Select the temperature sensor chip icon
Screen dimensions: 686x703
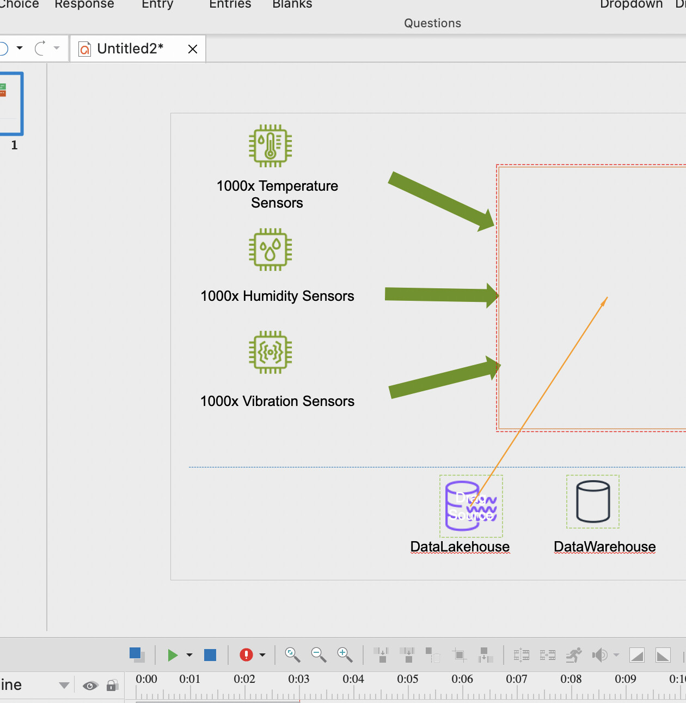[x=270, y=146]
